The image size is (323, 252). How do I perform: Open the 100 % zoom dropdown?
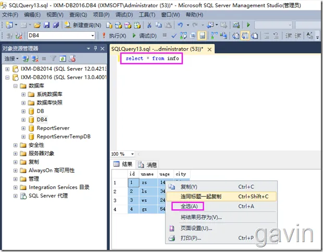click(132, 154)
